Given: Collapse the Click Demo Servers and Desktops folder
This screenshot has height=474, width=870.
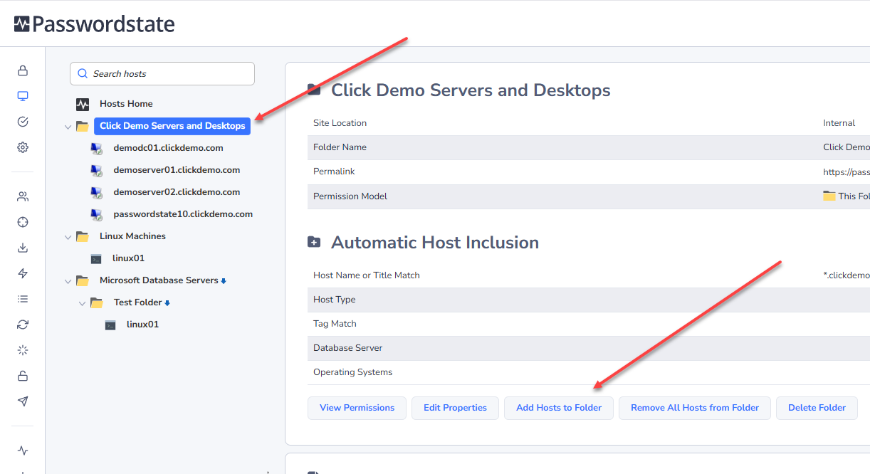Looking at the screenshot, I should [68, 127].
